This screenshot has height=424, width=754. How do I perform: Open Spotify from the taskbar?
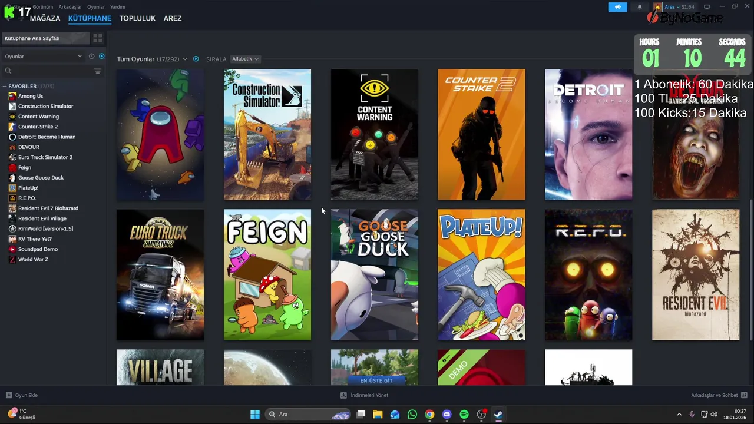[464, 415]
